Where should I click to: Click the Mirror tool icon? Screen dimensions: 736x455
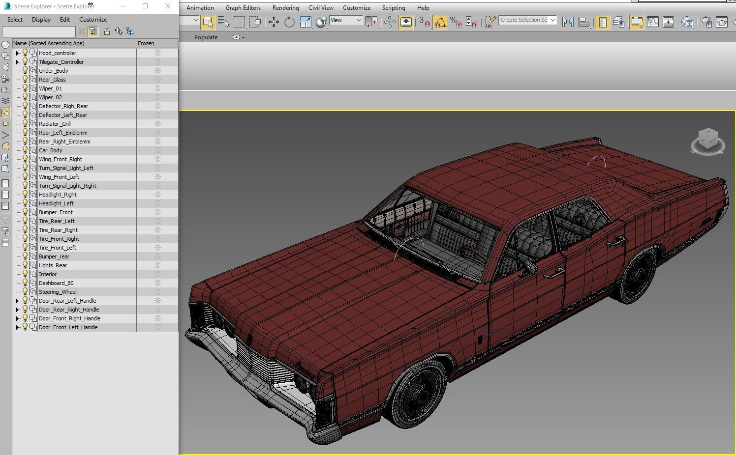pos(568,22)
